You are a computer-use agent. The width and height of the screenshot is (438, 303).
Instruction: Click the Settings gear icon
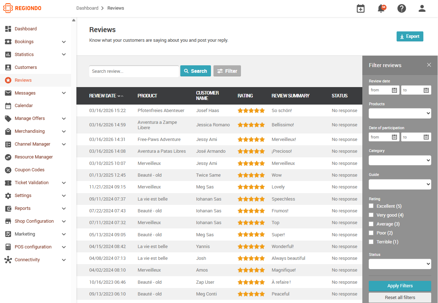coord(8,196)
